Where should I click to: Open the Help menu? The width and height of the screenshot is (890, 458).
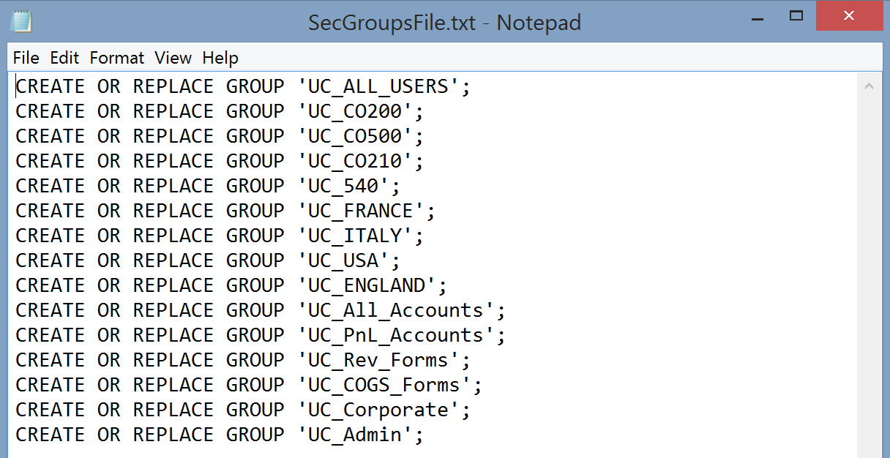click(220, 58)
